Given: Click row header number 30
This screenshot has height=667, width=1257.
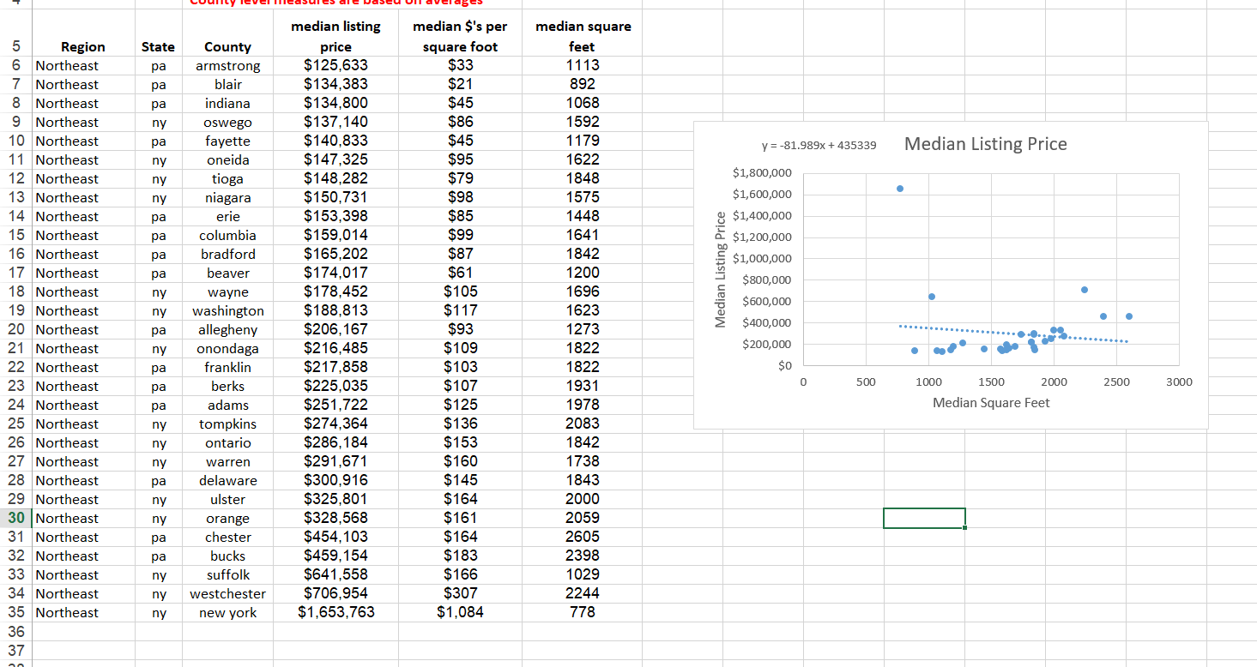Looking at the screenshot, I should click(x=15, y=519).
